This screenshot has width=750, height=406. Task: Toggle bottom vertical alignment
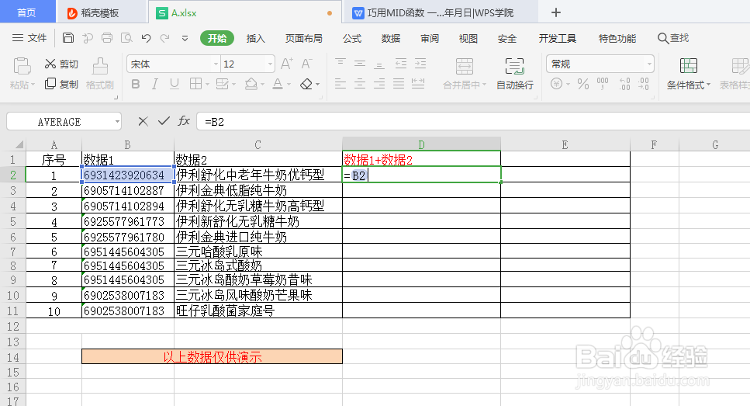point(379,64)
